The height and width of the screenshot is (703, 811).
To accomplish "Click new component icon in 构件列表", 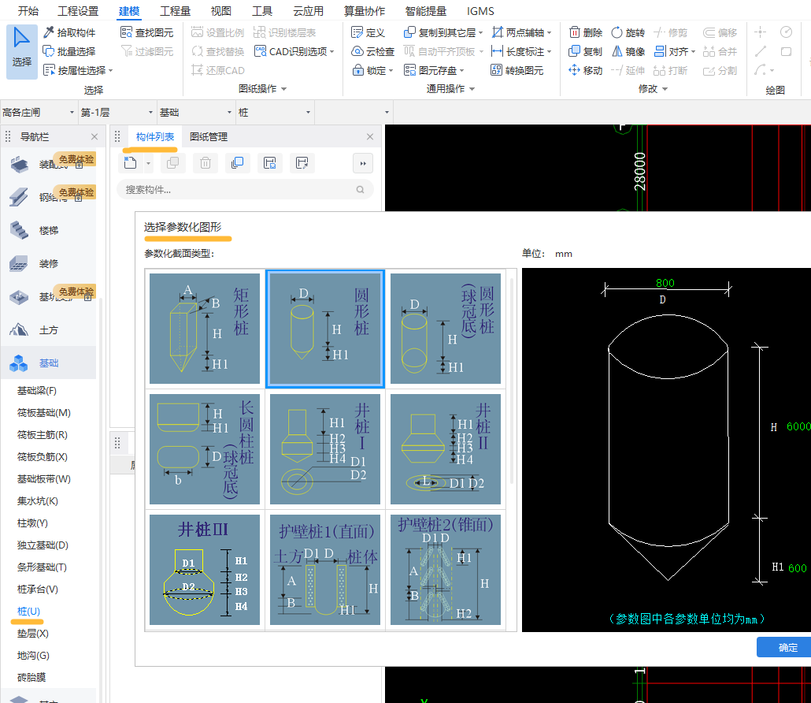I will coord(131,163).
